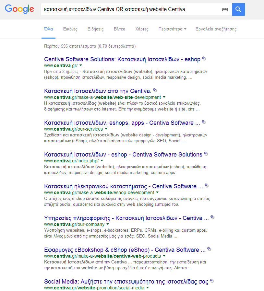Viewport: 264px width, 291px height.
Task: Click snippet starting Ο στόχος ενός e-shop
Action: [127, 201]
